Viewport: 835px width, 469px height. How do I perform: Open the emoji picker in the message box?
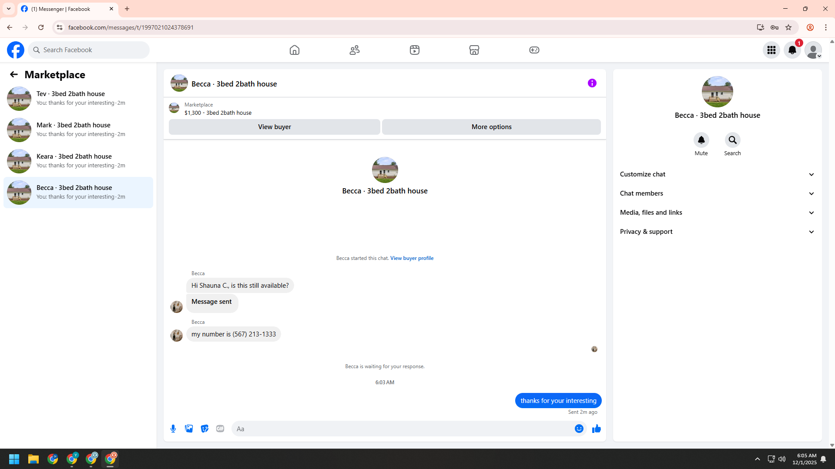click(579, 429)
